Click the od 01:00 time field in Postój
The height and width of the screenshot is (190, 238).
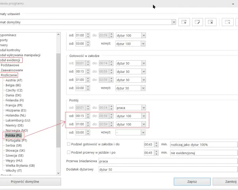[x=81, y=124]
